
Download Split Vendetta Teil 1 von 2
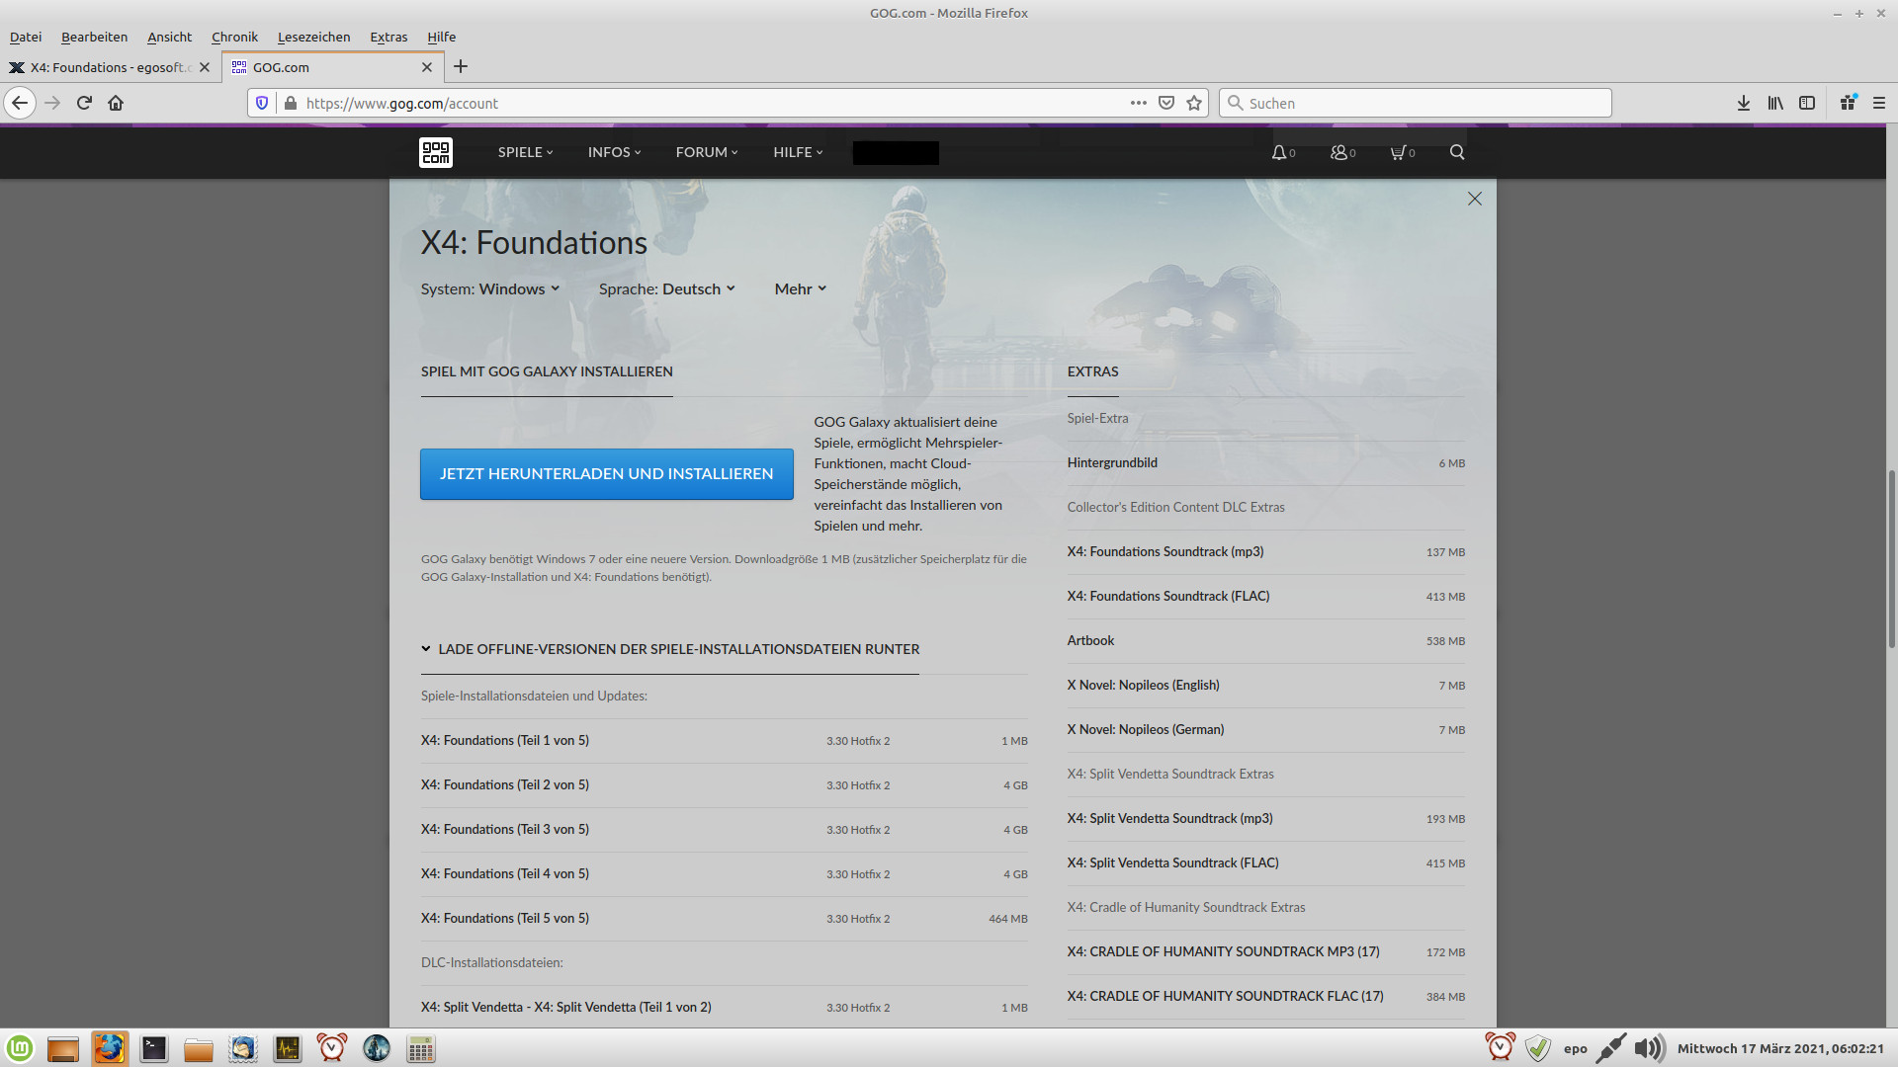[725, 1008]
